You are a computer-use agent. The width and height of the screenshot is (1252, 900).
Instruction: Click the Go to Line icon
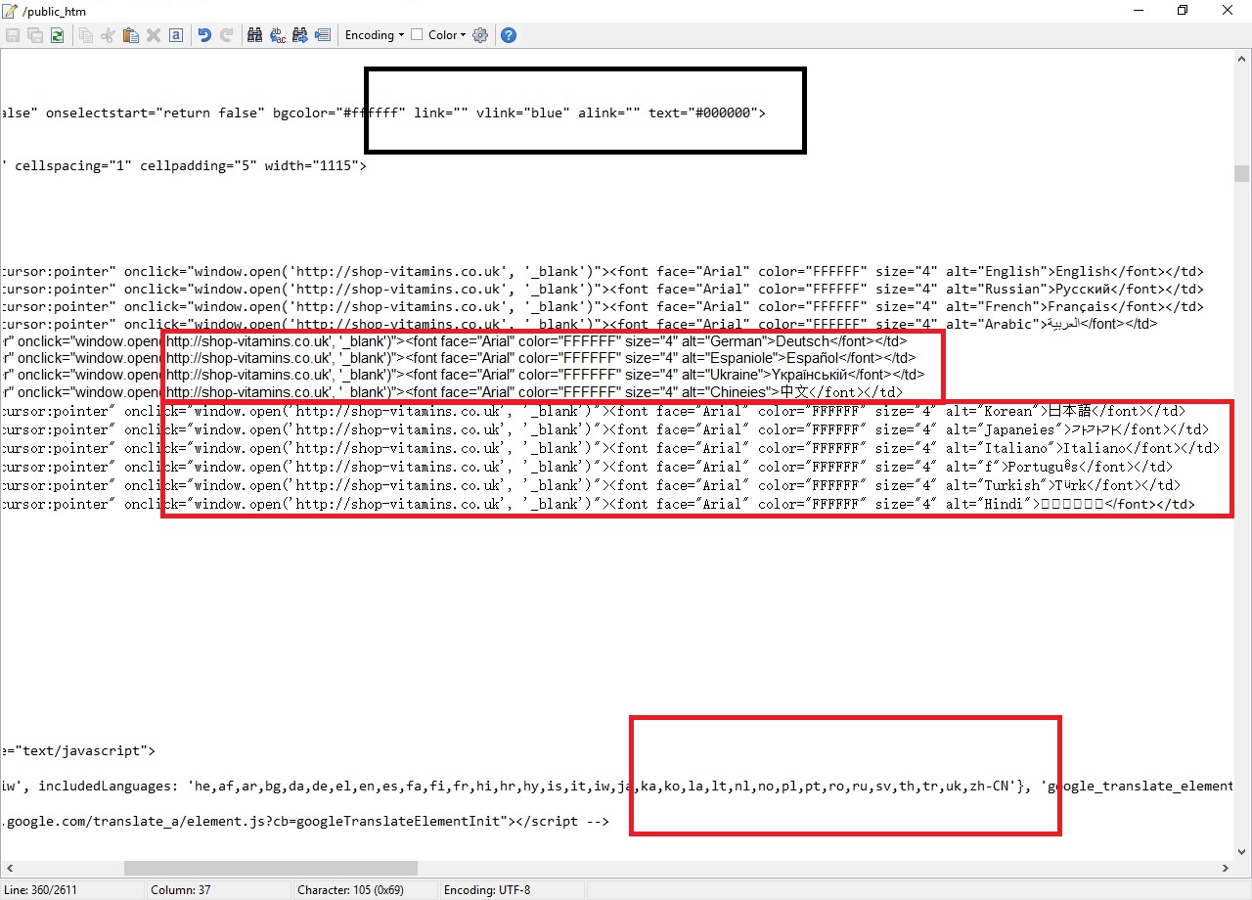point(322,35)
